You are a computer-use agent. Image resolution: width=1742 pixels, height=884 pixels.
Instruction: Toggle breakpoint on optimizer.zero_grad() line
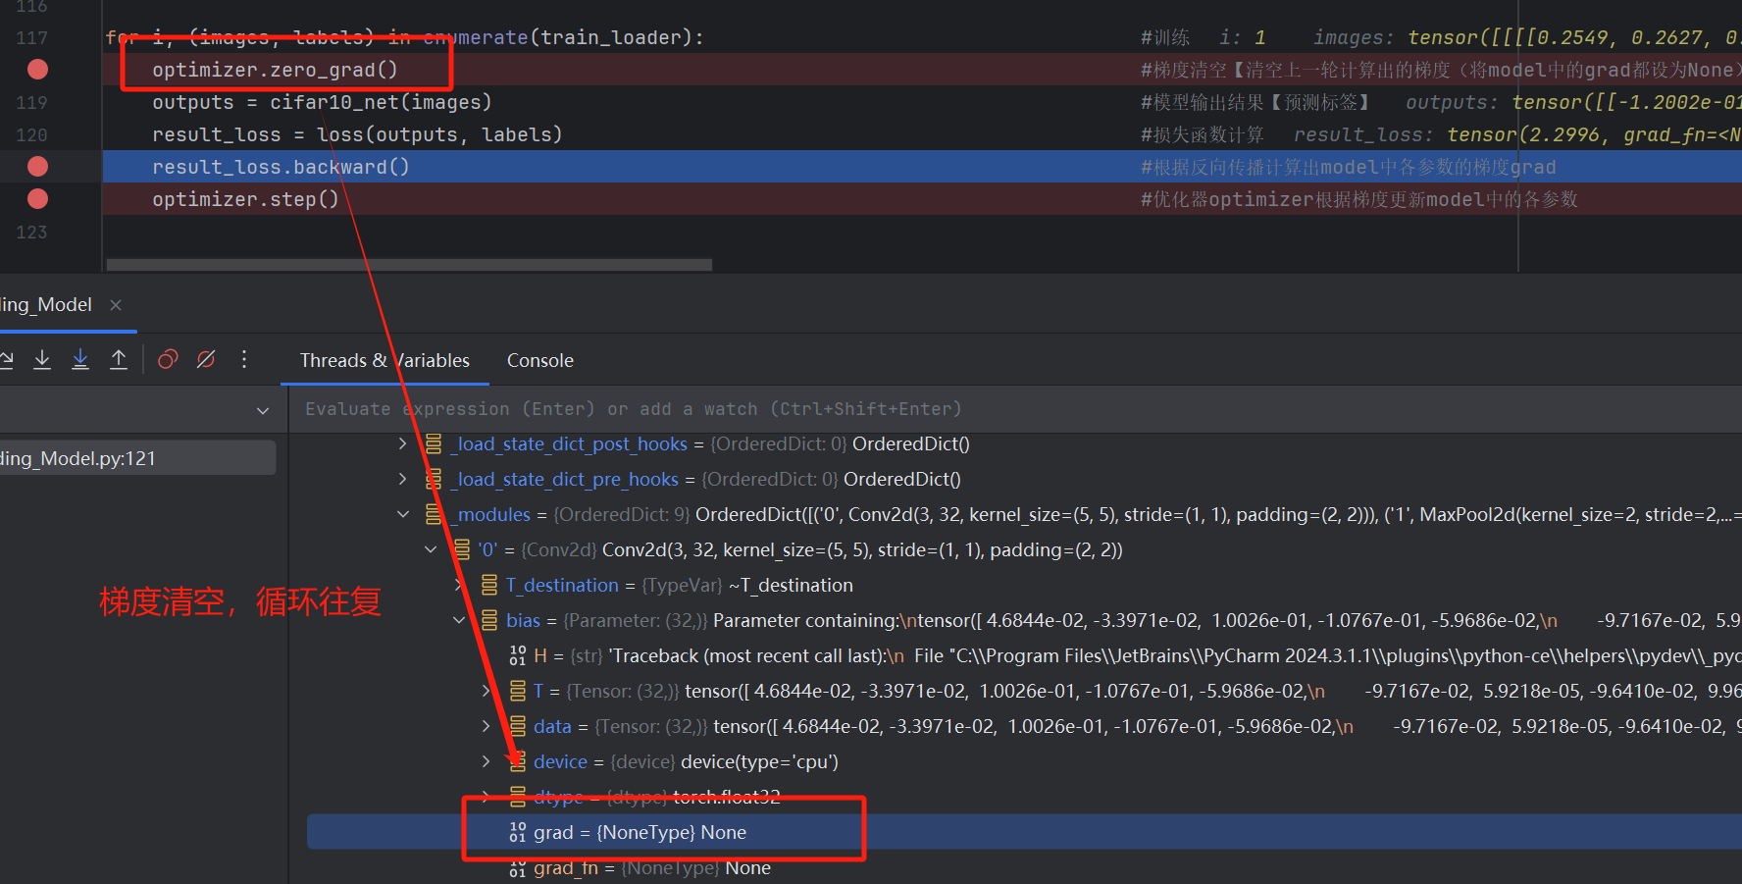37,70
